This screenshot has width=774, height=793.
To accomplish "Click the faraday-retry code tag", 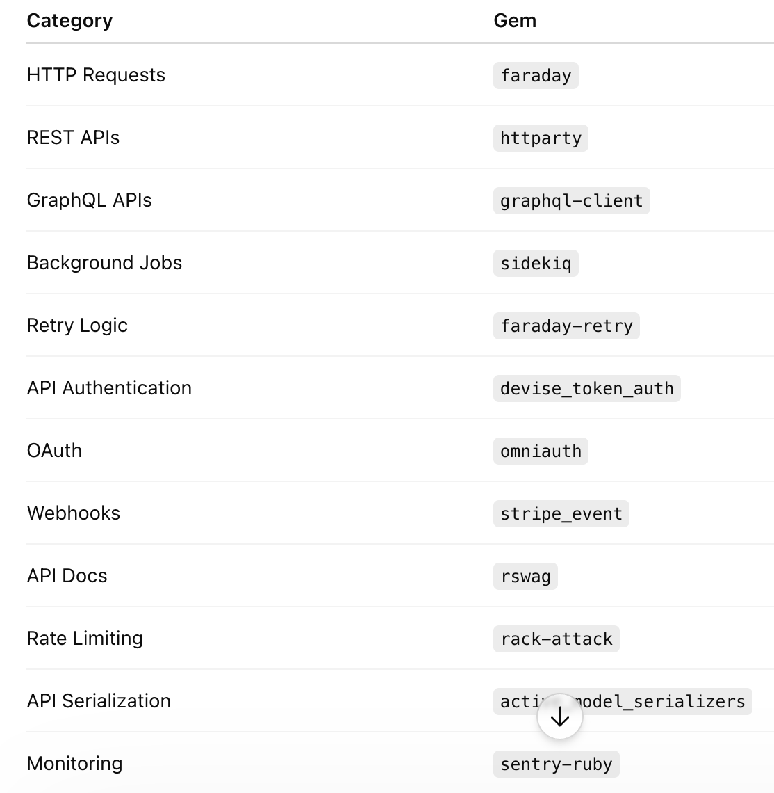I will pos(566,326).
